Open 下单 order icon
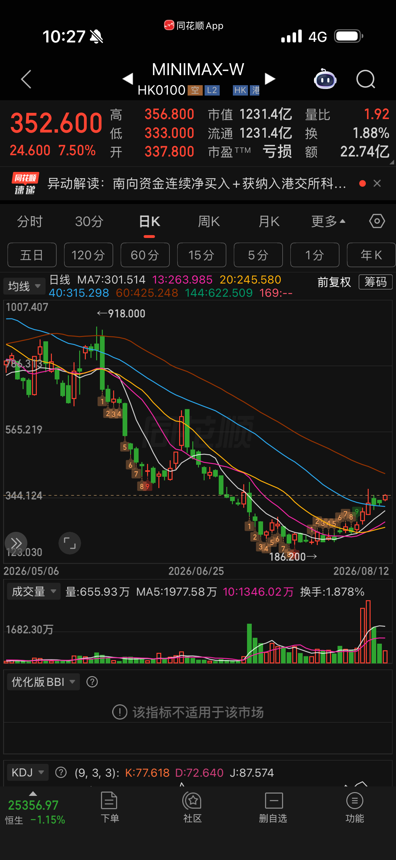Screen dimensions: 396x860 point(109,807)
